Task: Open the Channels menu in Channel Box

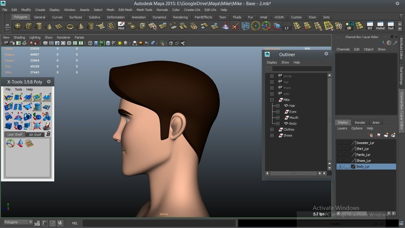Action: [x=343, y=49]
